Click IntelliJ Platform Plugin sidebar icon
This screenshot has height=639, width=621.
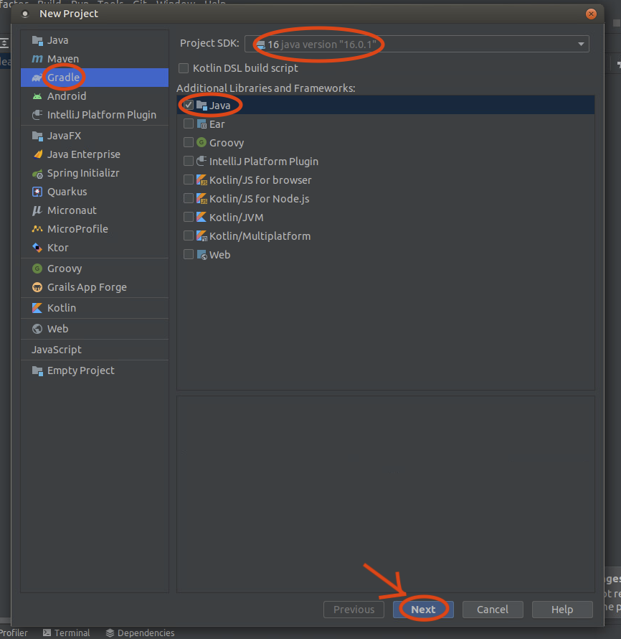tap(37, 115)
